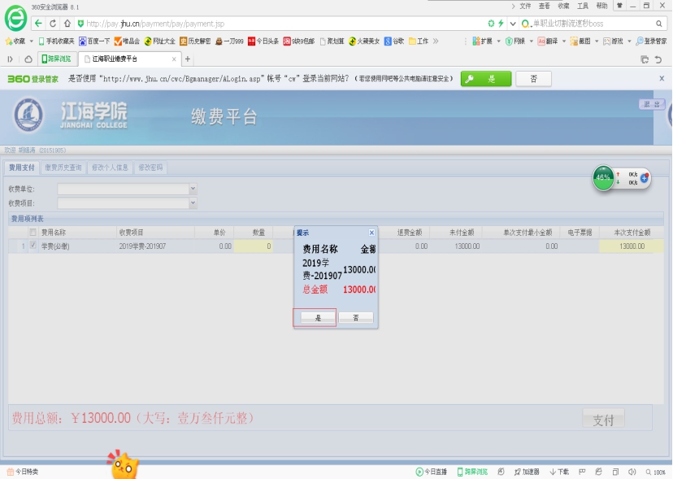Click the 下载 download icon in status bar

point(559,472)
